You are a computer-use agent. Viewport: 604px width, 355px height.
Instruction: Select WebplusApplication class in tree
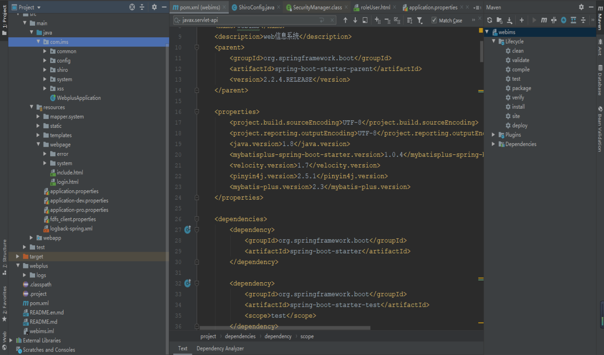[x=75, y=98]
